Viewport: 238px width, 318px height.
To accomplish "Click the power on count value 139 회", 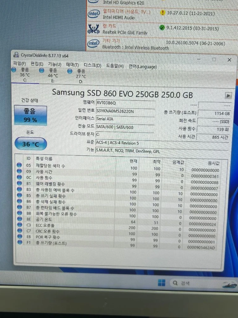I will point(214,129).
